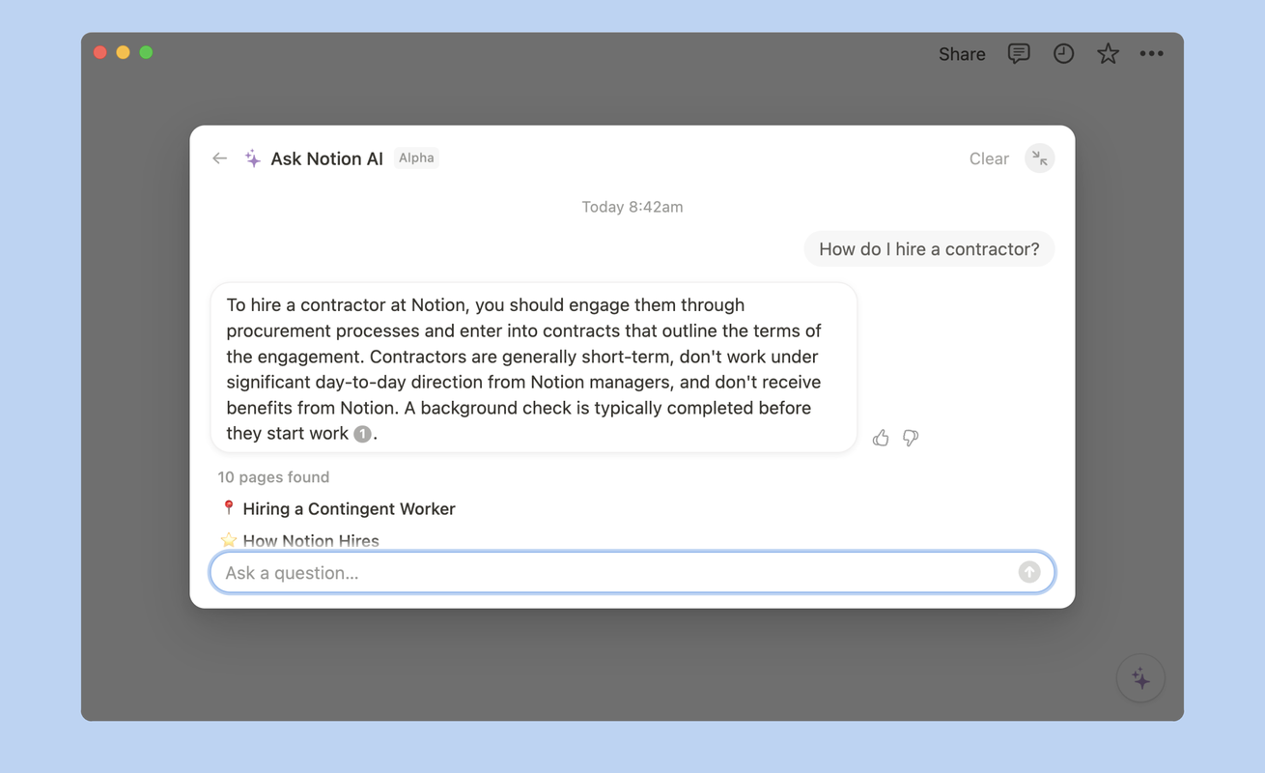Focus the Ask a question input field
The width and height of the screenshot is (1265, 773).
coord(632,572)
